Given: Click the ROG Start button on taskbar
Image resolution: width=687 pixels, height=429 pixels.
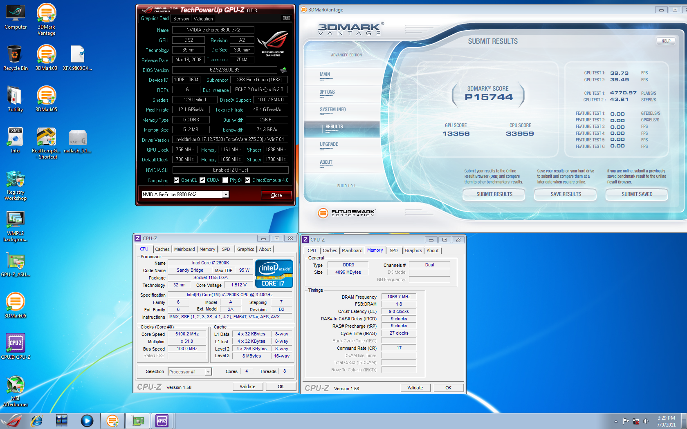Looking at the screenshot, I should pos(12,421).
